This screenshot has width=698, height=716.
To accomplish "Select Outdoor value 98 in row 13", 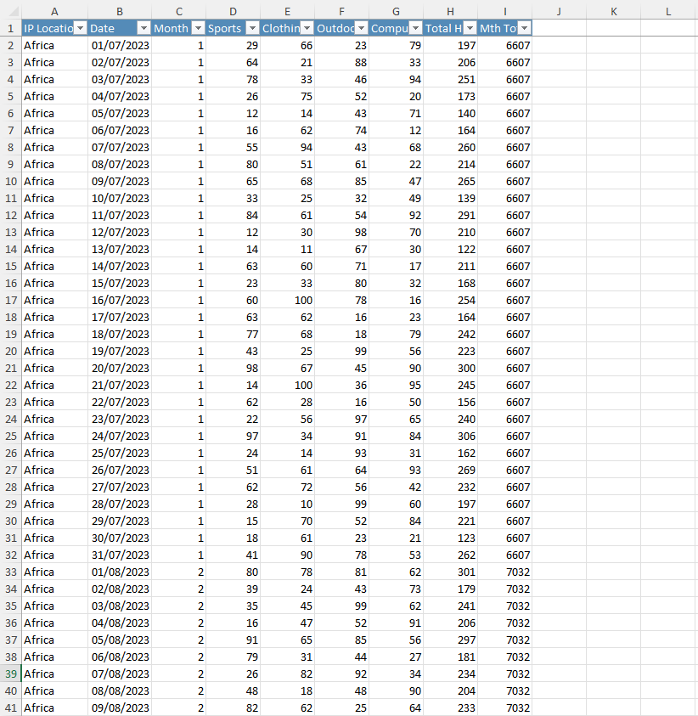I will point(341,233).
